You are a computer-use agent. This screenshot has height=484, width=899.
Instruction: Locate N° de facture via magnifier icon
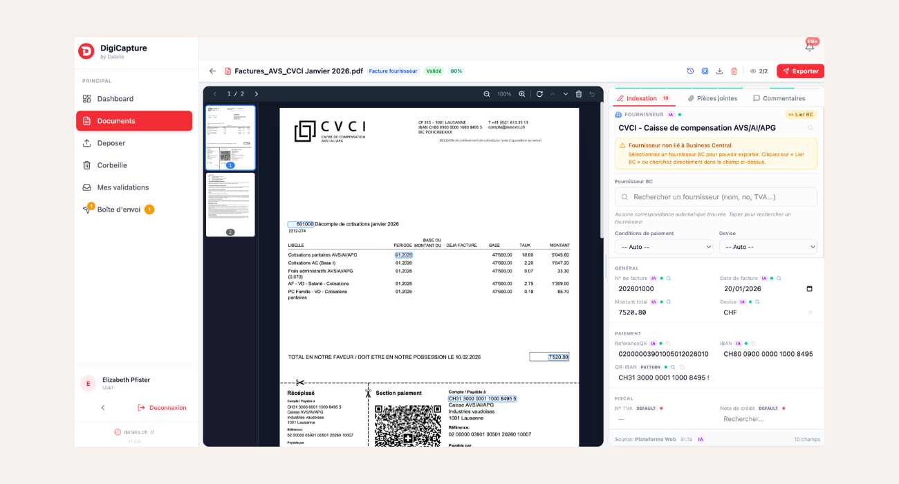[669, 279]
